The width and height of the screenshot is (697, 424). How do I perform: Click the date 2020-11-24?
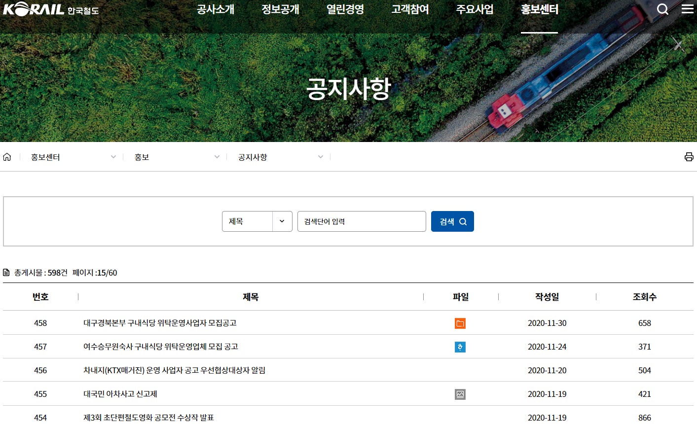click(547, 347)
